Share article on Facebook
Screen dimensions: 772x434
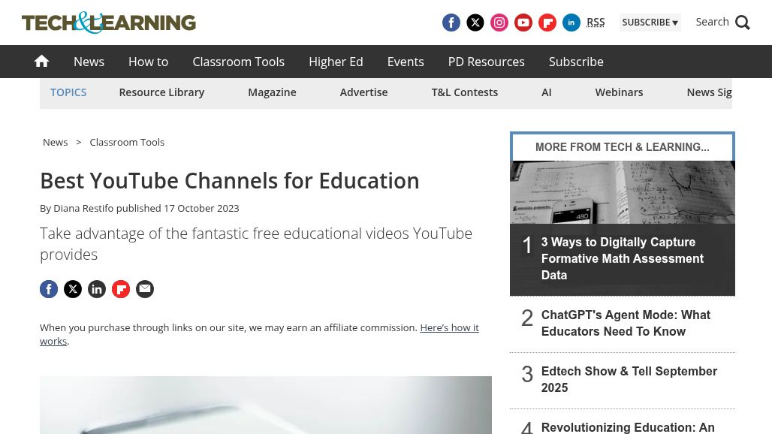pyautogui.click(x=49, y=289)
